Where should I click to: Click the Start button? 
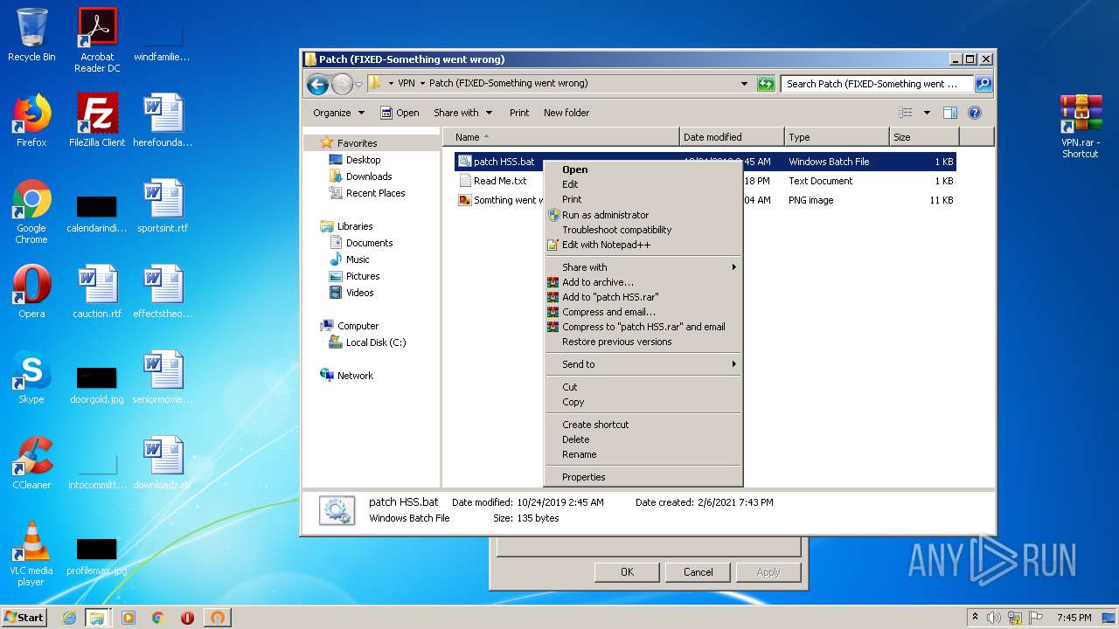[x=24, y=618]
